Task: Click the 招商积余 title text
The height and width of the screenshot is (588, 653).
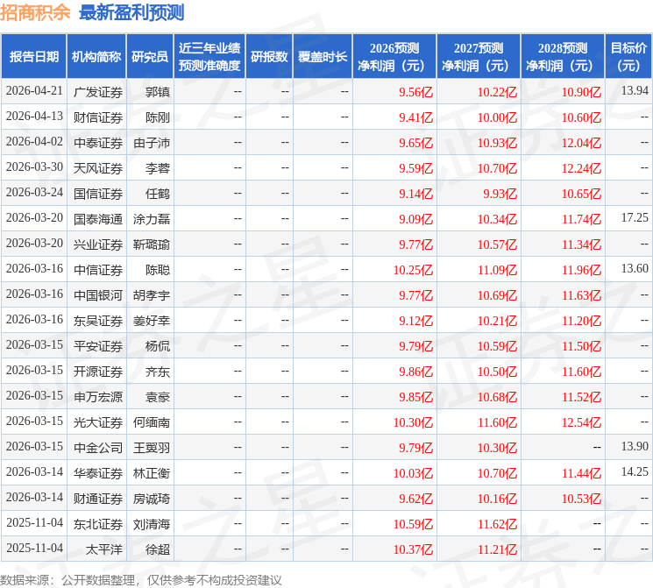Action: (35, 12)
